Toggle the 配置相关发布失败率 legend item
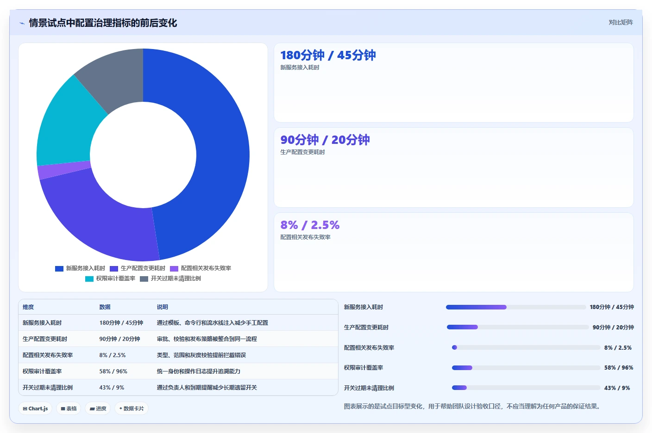This screenshot has height=433, width=652. click(x=201, y=268)
